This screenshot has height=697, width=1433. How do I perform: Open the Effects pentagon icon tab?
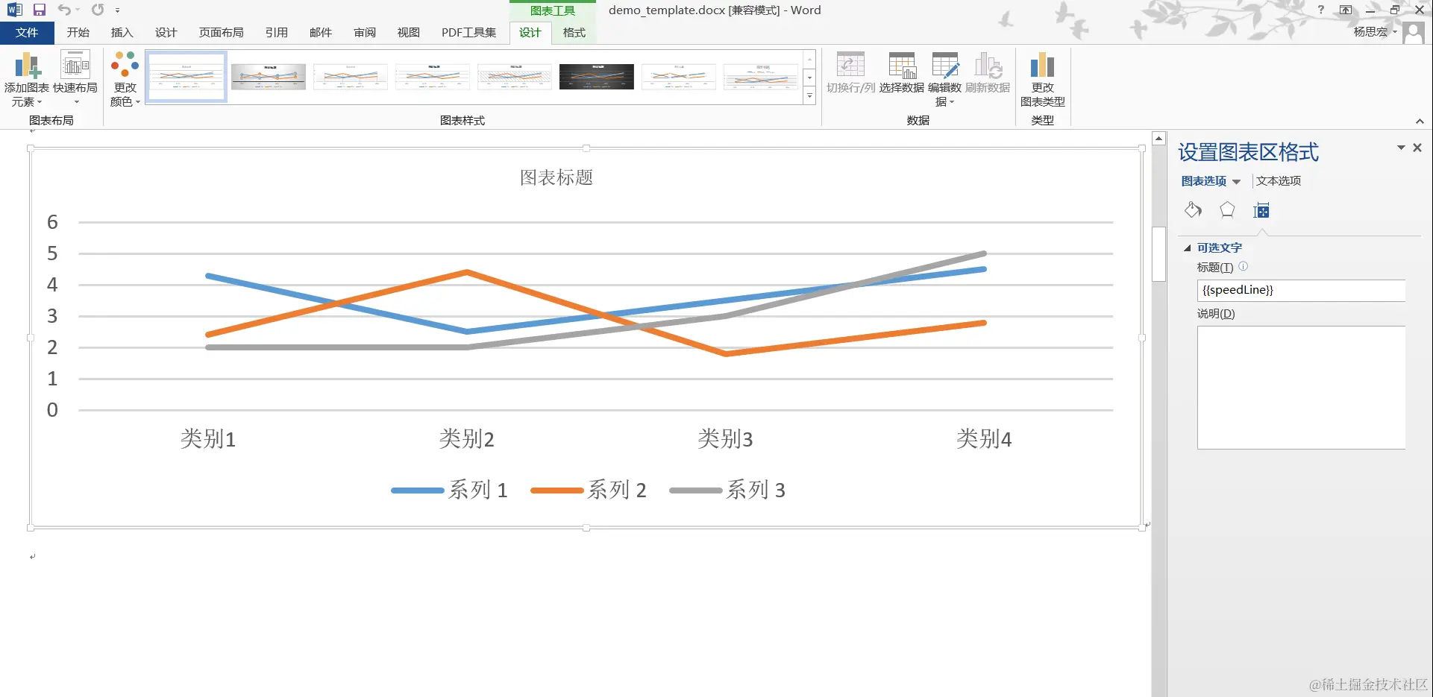(1227, 210)
